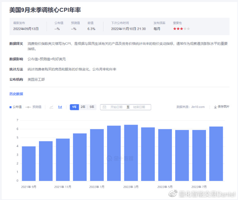Click the fifth grey importance star
238x200 pixels.
[189, 29]
